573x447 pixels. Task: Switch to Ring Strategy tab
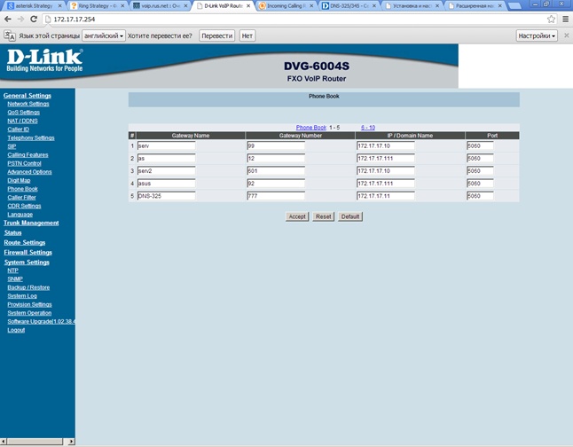(98, 6)
